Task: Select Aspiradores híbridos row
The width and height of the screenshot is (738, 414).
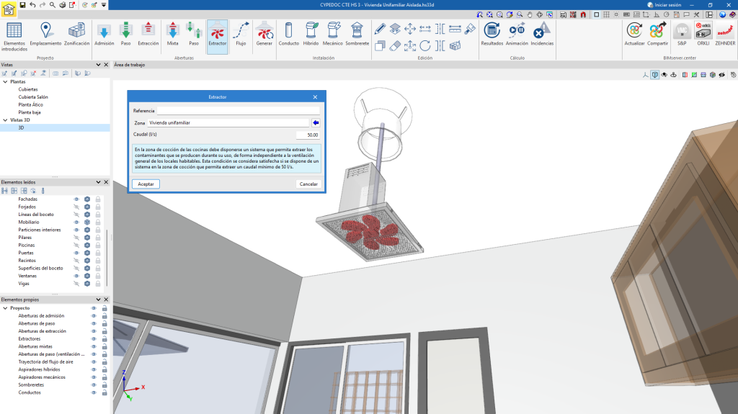Action: coord(39,369)
